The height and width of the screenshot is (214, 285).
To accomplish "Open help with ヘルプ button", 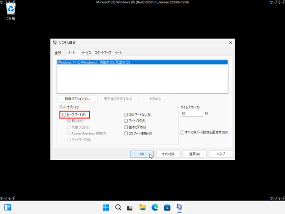I will pos(221,154).
